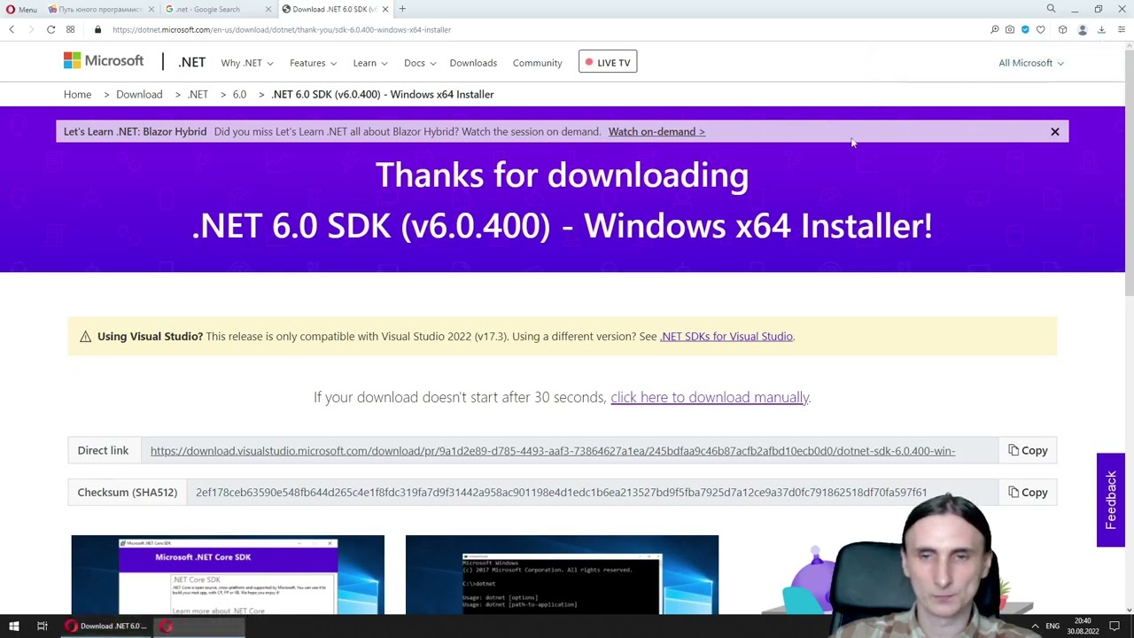1134x638 pixels.
Task: Open the Downloads nav item
Action: (473, 63)
